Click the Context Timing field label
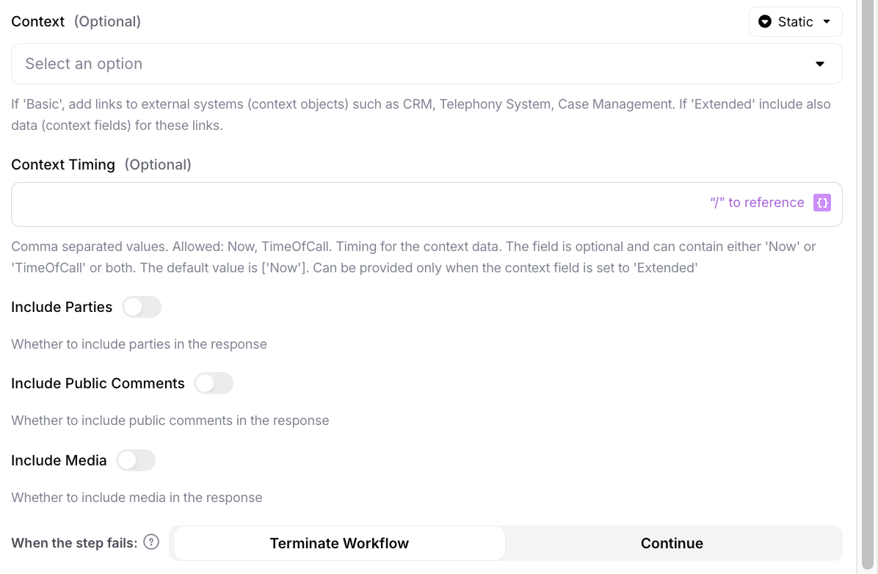Viewport: 878px width, 574px height. (x=63, y=164)
